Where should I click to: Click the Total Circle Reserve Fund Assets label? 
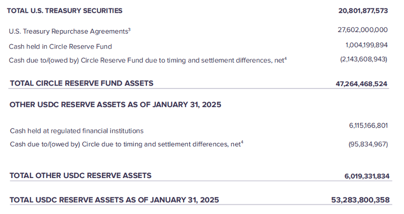[x=81, y=83]
